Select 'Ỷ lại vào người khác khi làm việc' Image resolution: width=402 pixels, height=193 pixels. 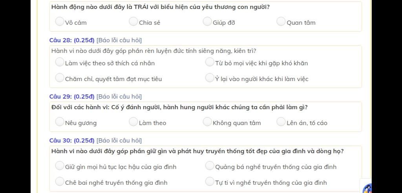(x=210, y=78)
